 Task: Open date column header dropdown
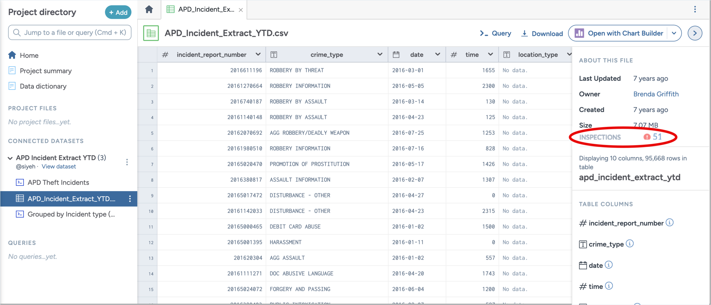[437, 55]
